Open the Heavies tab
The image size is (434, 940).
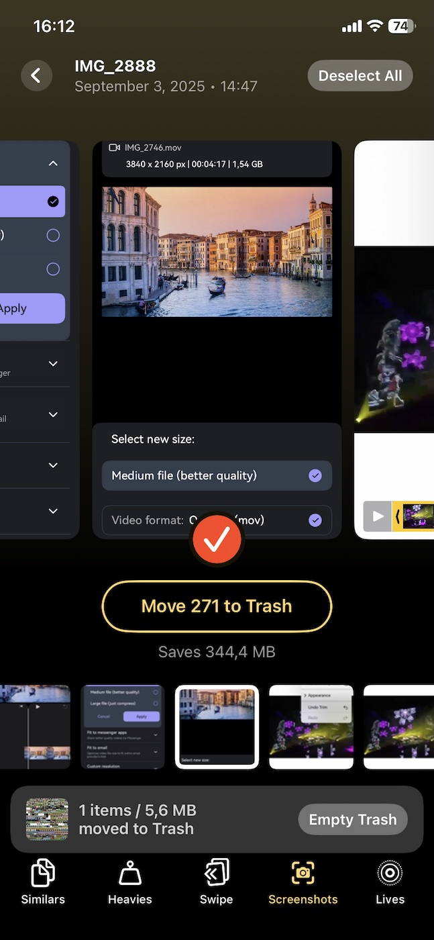click(x=130, y=882)
